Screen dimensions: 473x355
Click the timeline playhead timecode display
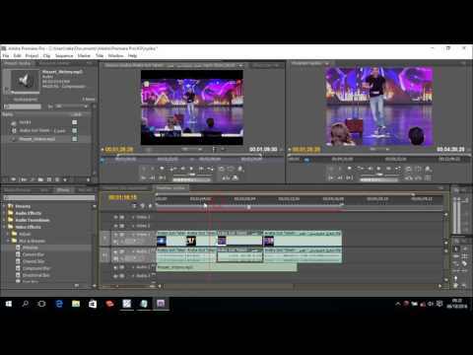coord(122,197)
